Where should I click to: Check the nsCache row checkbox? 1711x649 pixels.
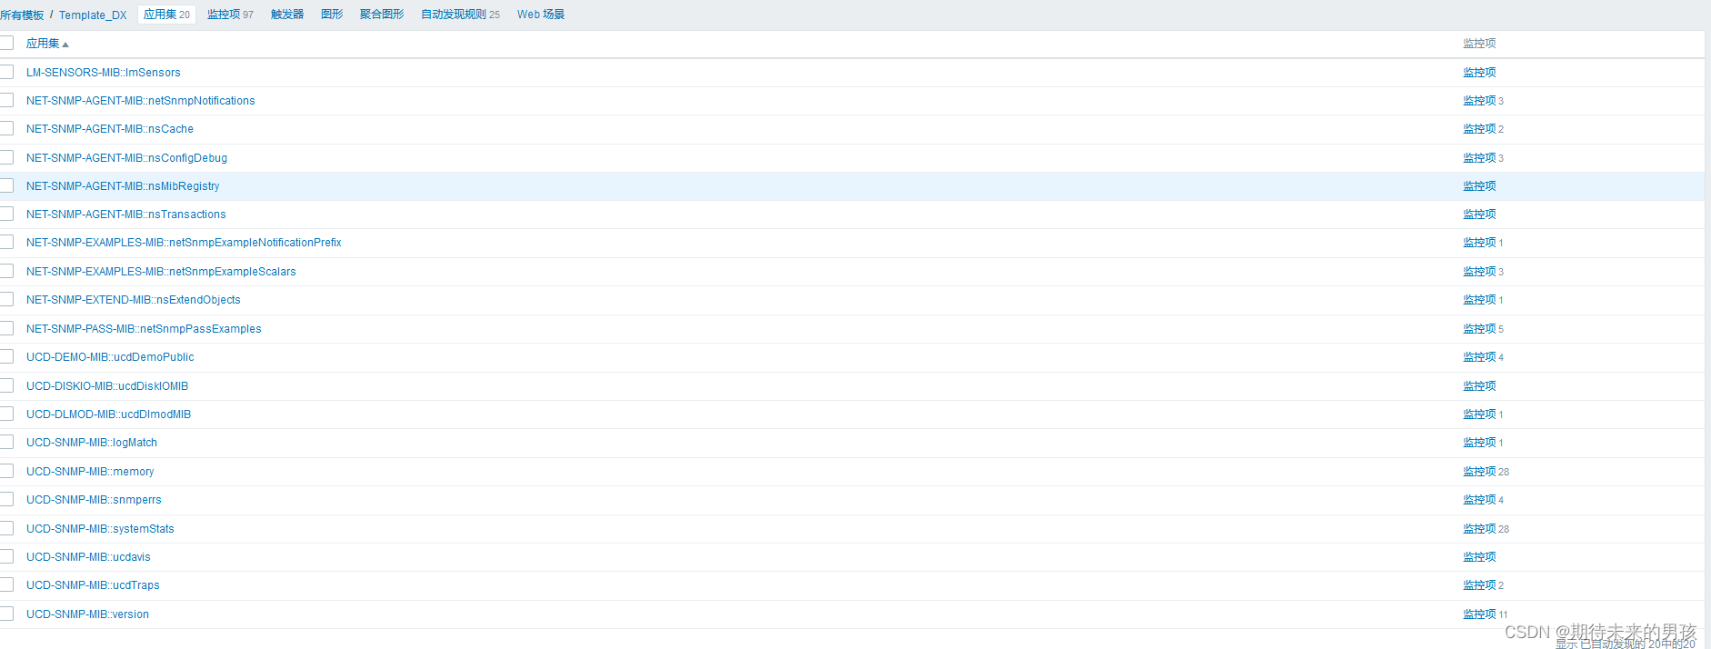6,128
